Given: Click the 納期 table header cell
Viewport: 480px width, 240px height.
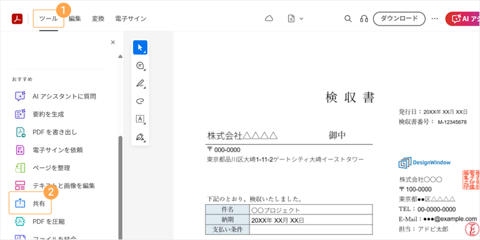Looking at the screenshot, I should point(227,220).
